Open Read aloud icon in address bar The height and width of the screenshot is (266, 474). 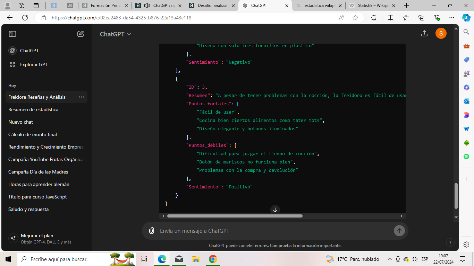tap(342, 18)
